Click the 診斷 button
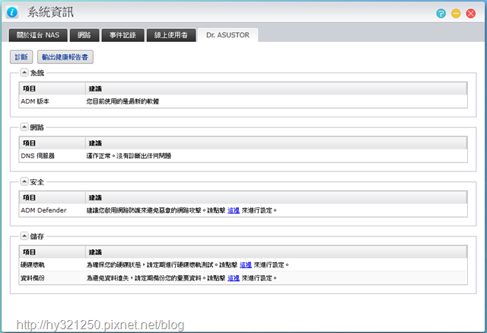487x333 pixels. (x=21, y=57)
